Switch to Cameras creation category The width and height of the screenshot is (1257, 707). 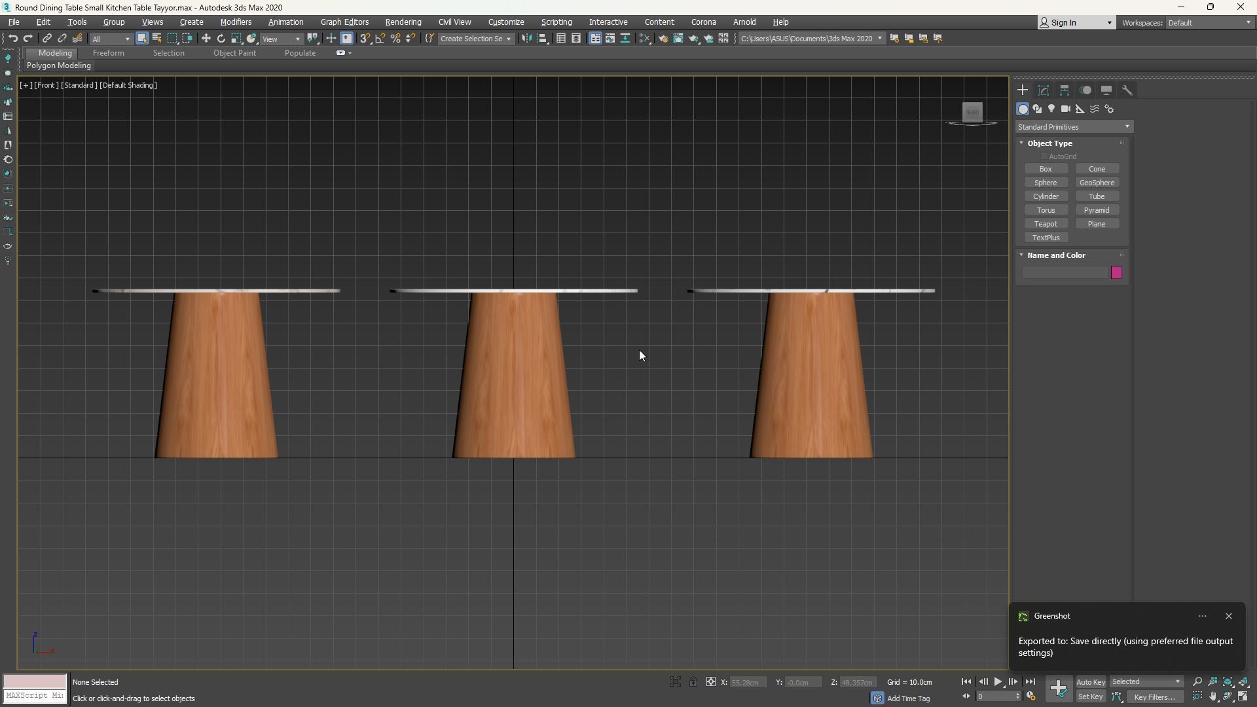click(1066, 109)
